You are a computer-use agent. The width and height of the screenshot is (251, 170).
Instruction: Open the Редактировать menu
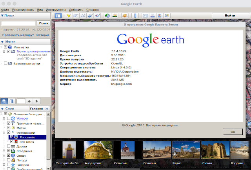coord(23,10)
